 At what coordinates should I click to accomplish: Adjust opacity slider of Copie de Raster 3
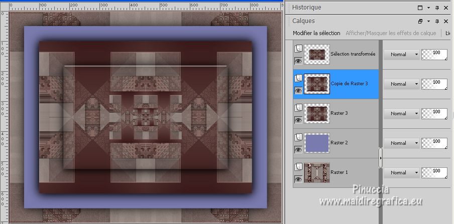point(434,84)
